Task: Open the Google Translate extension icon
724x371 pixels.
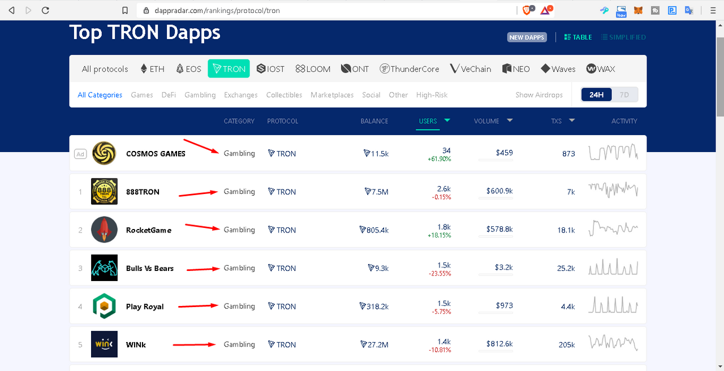Action: click(689, 10)
